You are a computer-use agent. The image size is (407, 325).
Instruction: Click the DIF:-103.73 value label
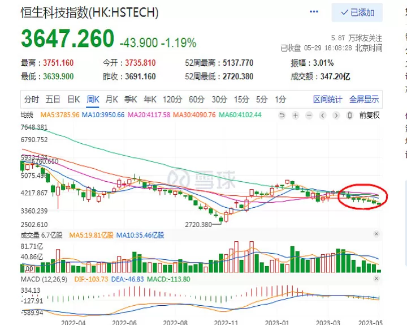(x=91, y=279)
